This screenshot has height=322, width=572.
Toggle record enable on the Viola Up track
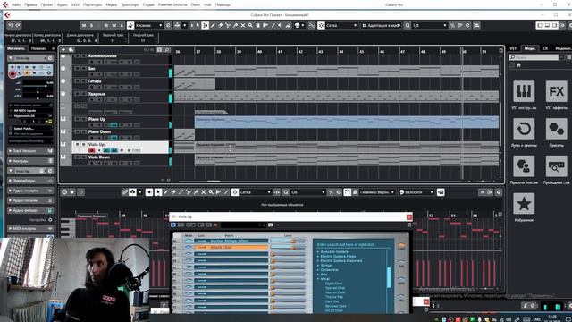[91, 150]
